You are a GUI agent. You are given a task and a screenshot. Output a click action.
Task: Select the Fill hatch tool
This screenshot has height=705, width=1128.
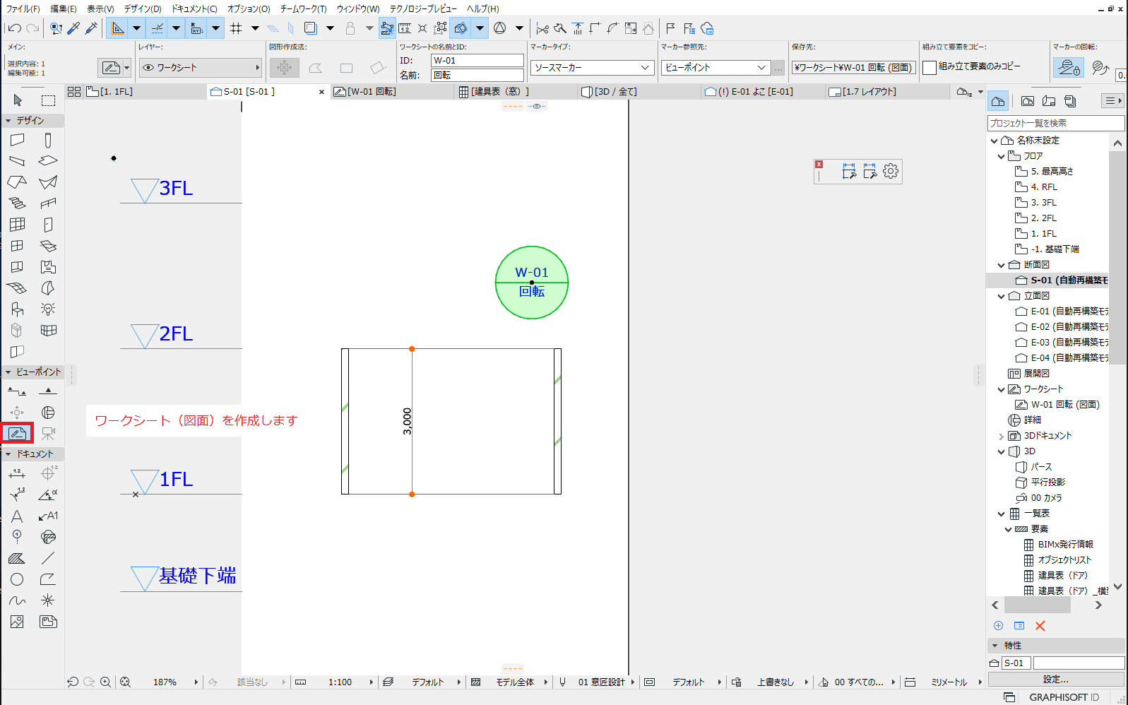pos(18,559)
